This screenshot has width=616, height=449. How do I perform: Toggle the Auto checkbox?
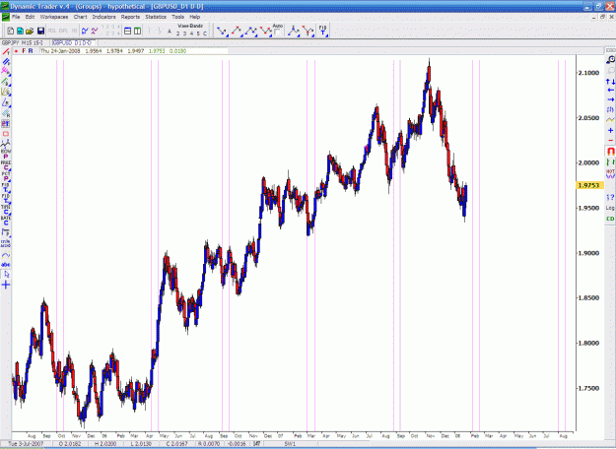coord(278,32)
